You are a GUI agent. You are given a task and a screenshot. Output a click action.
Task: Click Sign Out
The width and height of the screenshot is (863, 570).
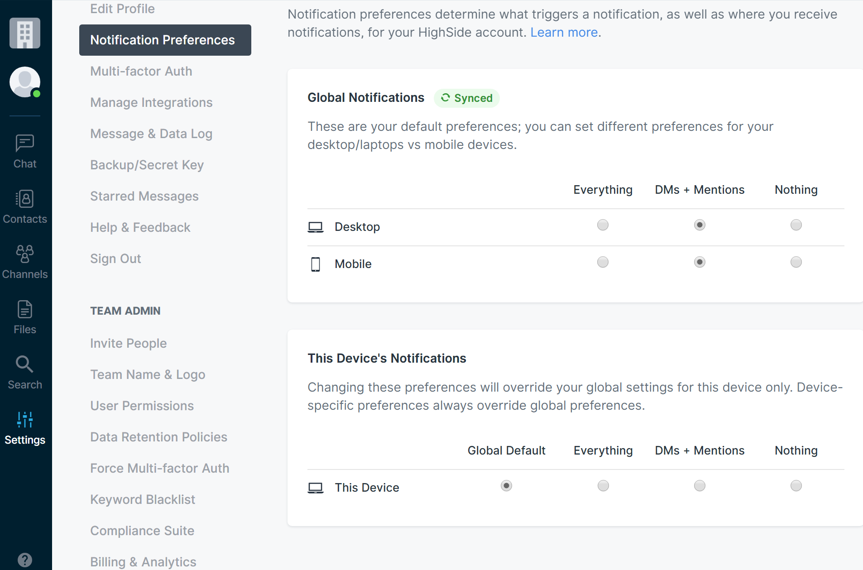coord(115,259)
